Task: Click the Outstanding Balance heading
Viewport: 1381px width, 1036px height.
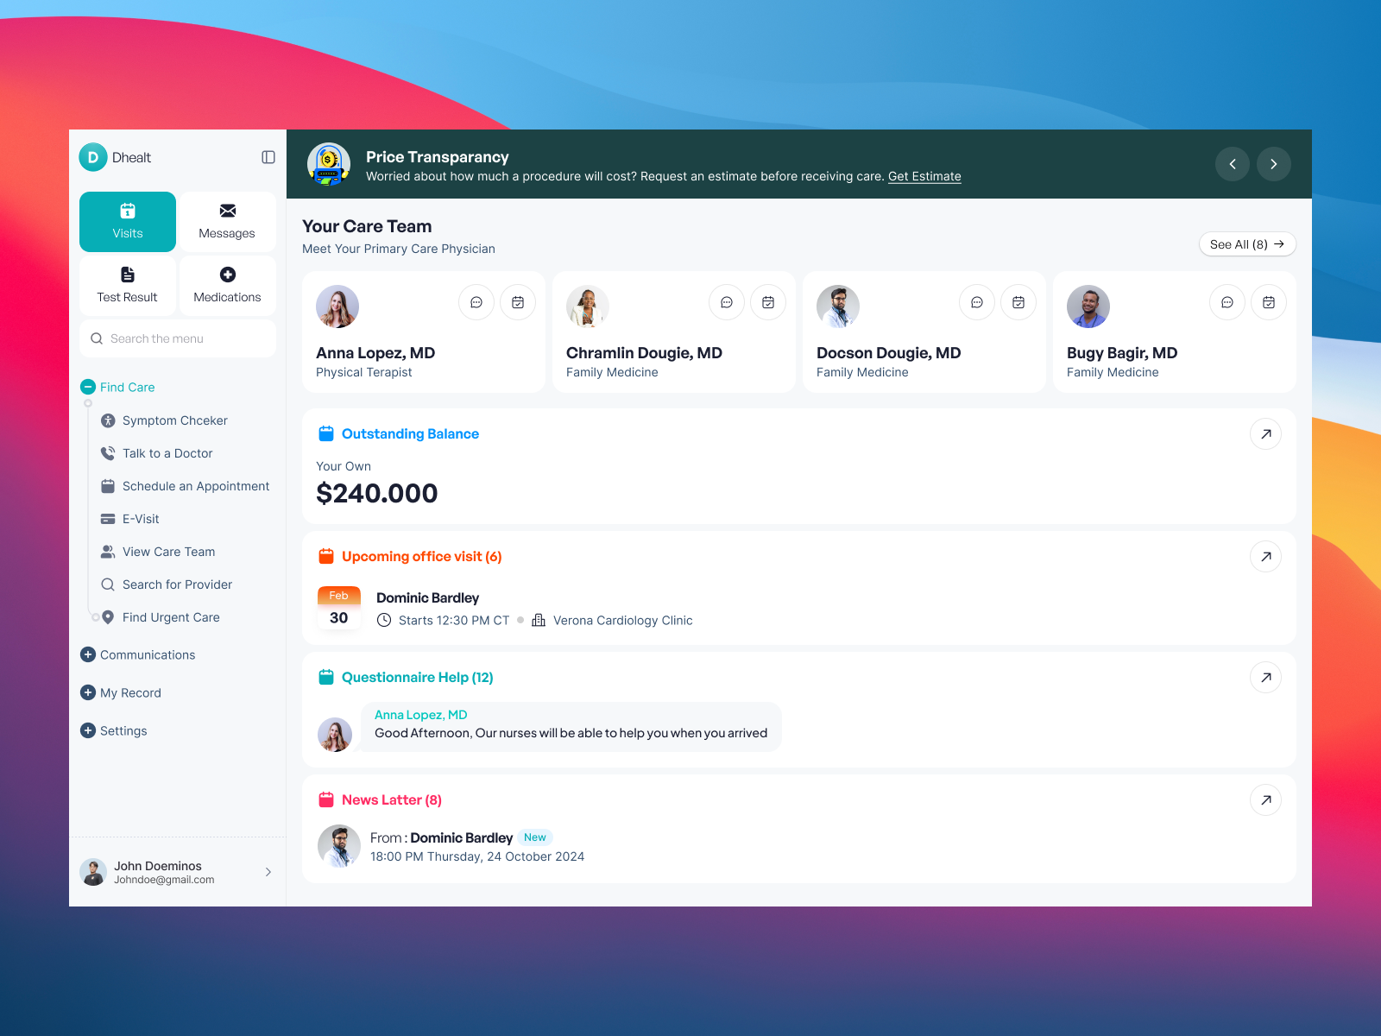Action: pyautogui.click(x=410, y=433)
